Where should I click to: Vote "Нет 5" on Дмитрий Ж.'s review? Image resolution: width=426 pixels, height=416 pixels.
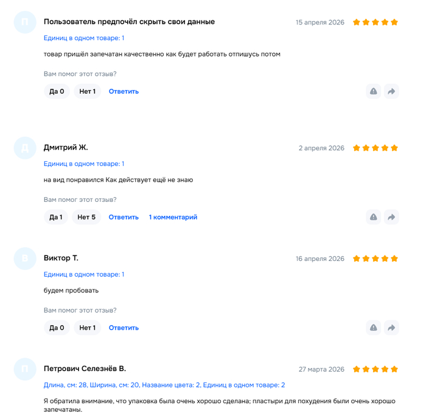pos(86,217)
